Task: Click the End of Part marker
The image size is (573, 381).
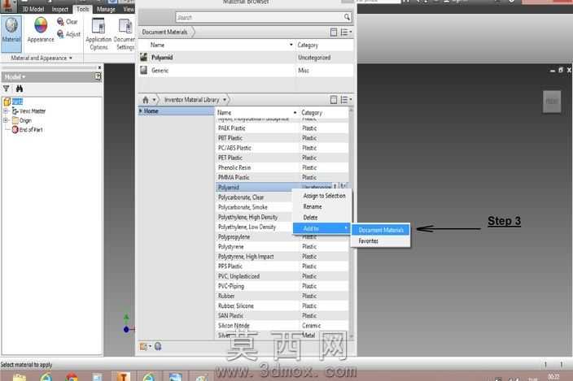Action: [x=28, y=129]
